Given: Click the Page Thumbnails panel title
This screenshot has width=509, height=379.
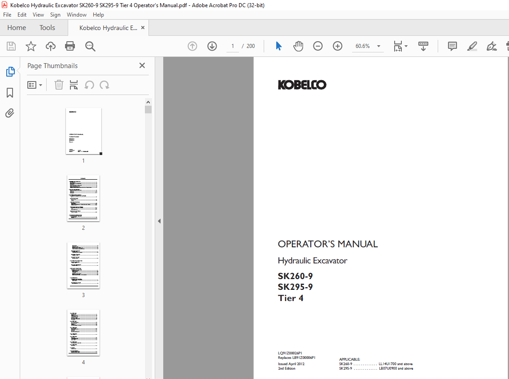Looking at the screenshot, I should [52, 65].
